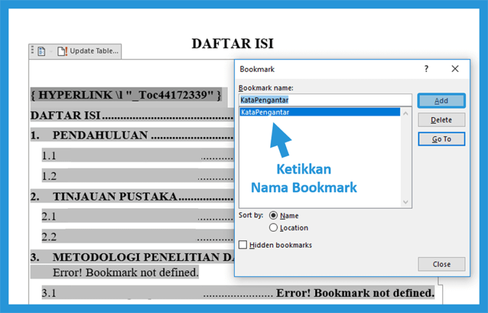Image resolution: width=488 pixels, height=313 pixels.
Task: Click the PENDAHULUAN table of contents entry
Action: pyautogui.click(x=100, y=135)
